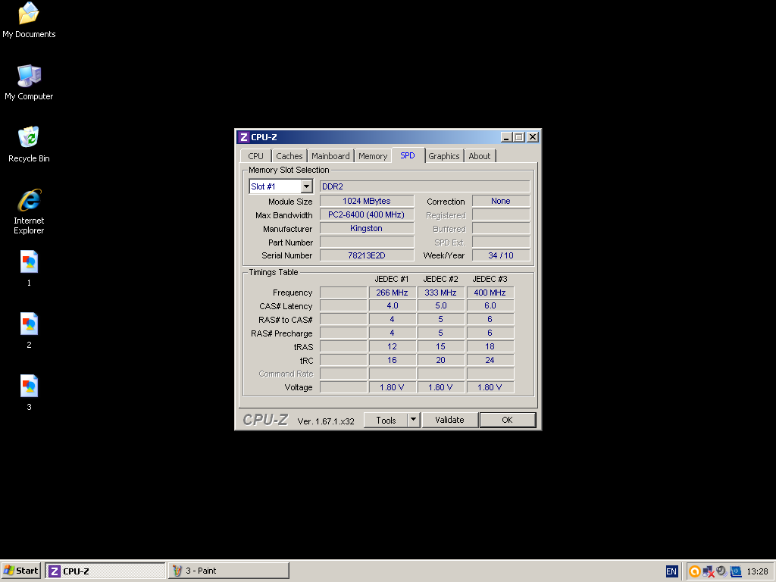Click the CAS# Latency 4.0 cell

click(x=392, y=306)
